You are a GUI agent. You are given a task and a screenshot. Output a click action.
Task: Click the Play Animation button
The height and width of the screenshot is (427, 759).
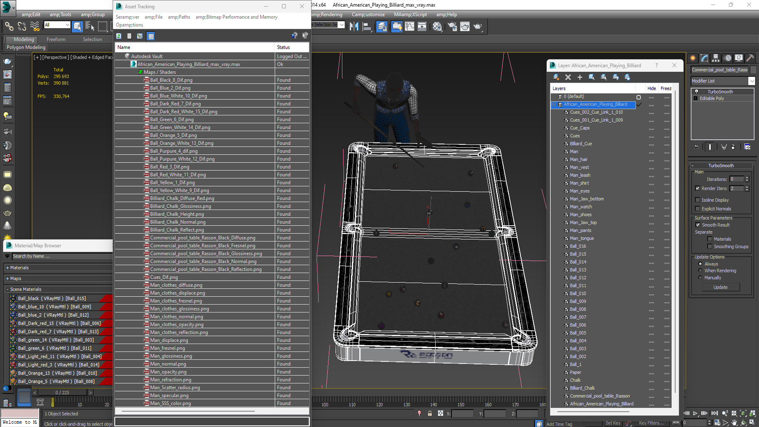[695, 413]
